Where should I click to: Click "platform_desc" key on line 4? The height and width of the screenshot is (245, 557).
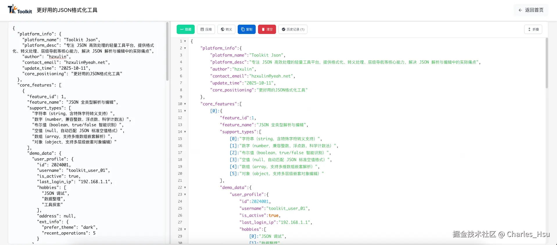[229, 62]
